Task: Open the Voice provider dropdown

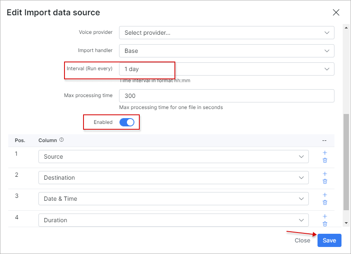Action: coord(227,33)
